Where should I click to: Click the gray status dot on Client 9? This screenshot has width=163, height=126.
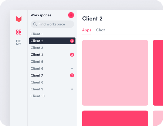(x=72, y=89)
